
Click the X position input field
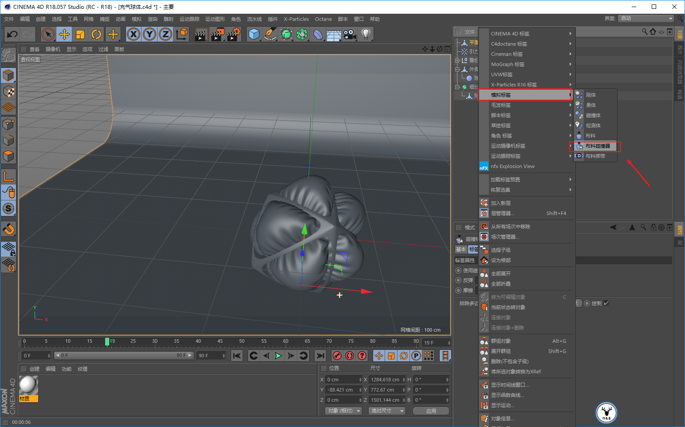click(343, 380)
